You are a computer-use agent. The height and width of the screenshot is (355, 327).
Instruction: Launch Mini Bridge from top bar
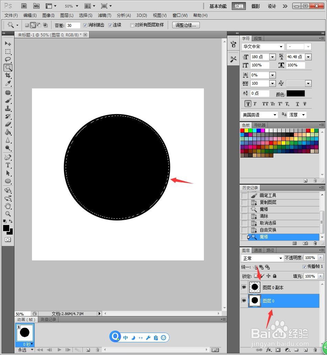click(x=36, y=6)
